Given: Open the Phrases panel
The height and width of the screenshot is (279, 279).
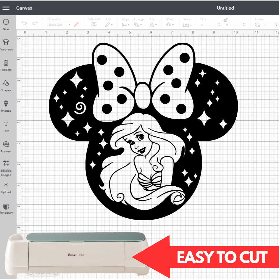Looking at the screenshot, I should pos(6,144).
